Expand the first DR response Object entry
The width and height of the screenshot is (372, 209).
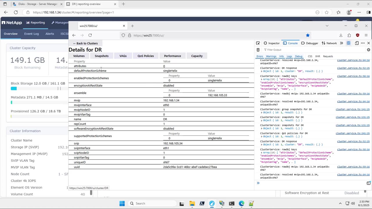pyautogui.click(x=262, y=71)
